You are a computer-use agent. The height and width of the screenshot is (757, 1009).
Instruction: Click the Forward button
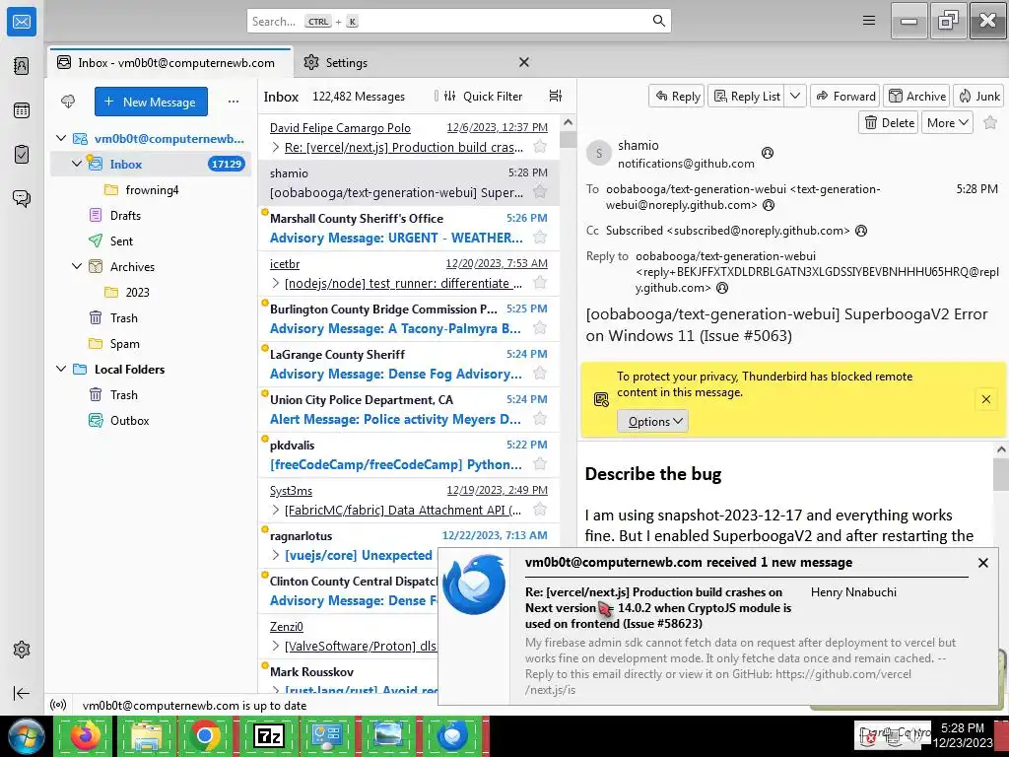[x=845, y=96]
